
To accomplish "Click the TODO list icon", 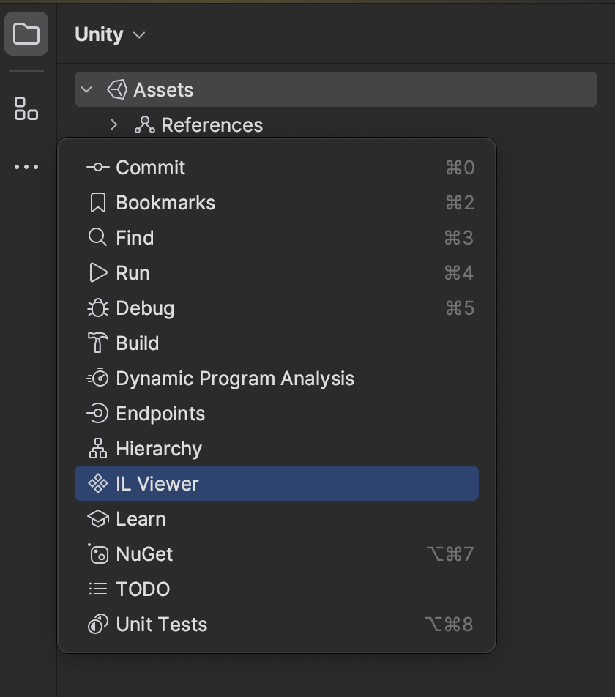I will [x=98, y=589].
